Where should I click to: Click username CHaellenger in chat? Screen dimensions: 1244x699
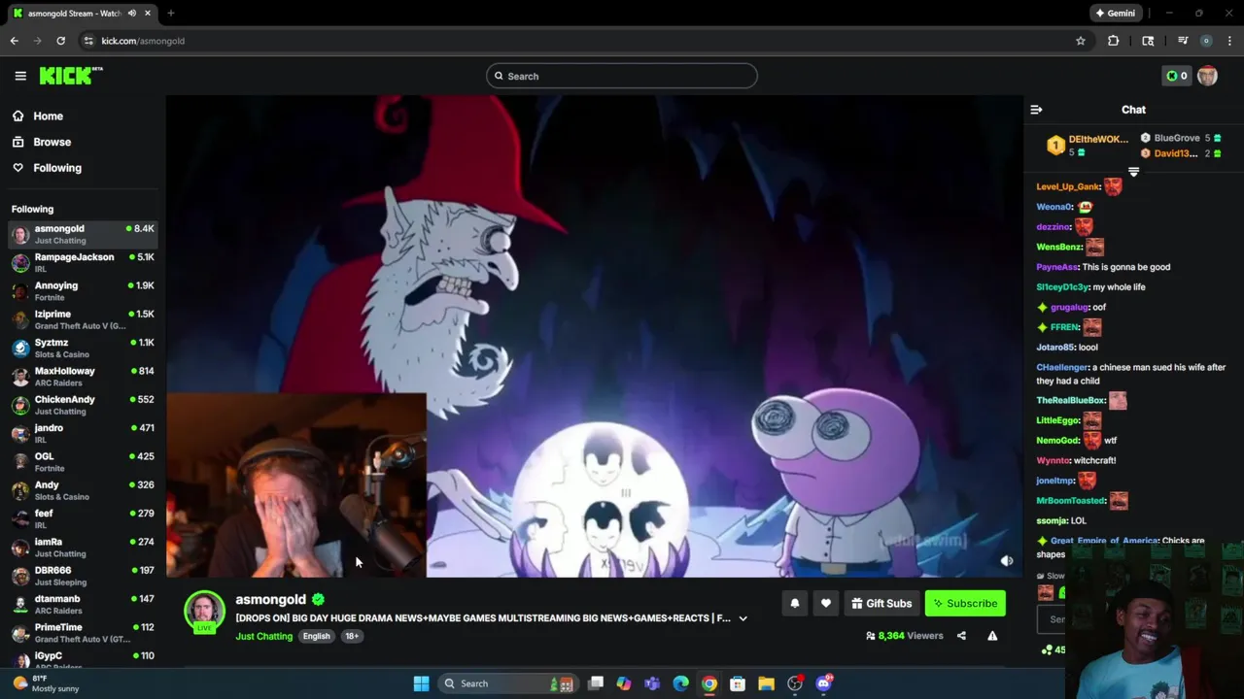coord(1062,367)
